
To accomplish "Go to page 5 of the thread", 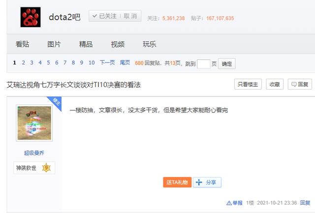I will click(48, 62).
